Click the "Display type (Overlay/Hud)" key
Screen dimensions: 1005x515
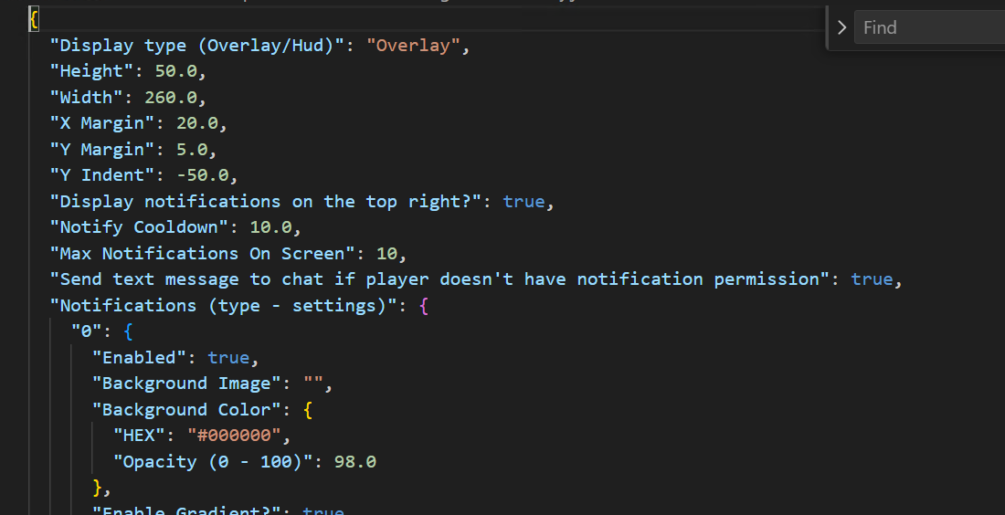[196, 45]
